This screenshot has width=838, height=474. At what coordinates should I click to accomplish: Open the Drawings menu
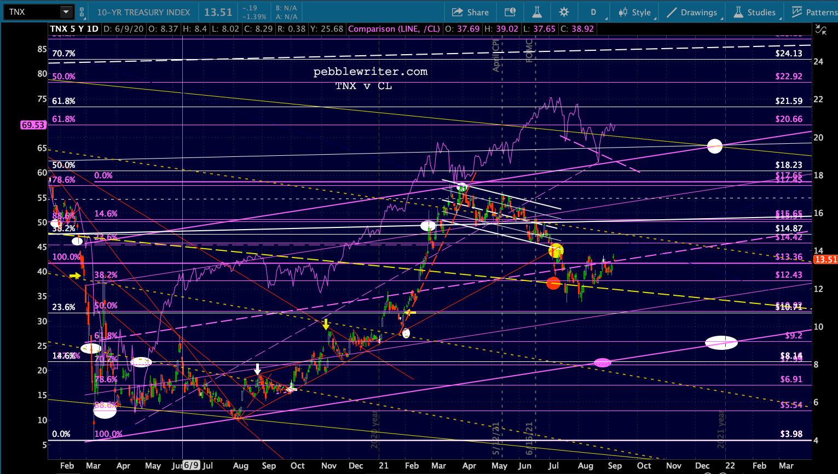(691, 12)
